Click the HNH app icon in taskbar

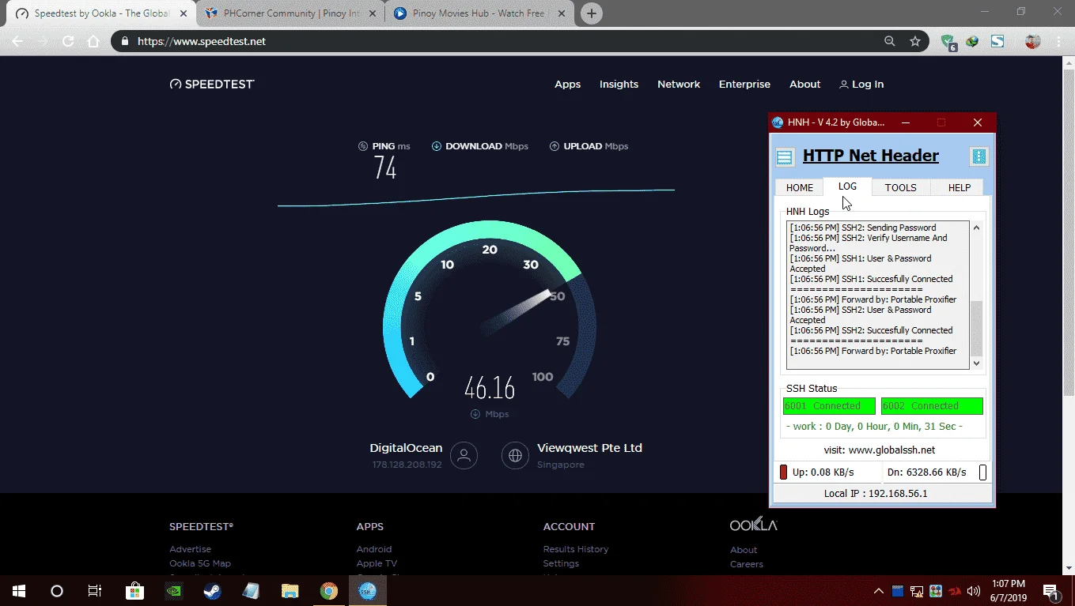[368, 591]
